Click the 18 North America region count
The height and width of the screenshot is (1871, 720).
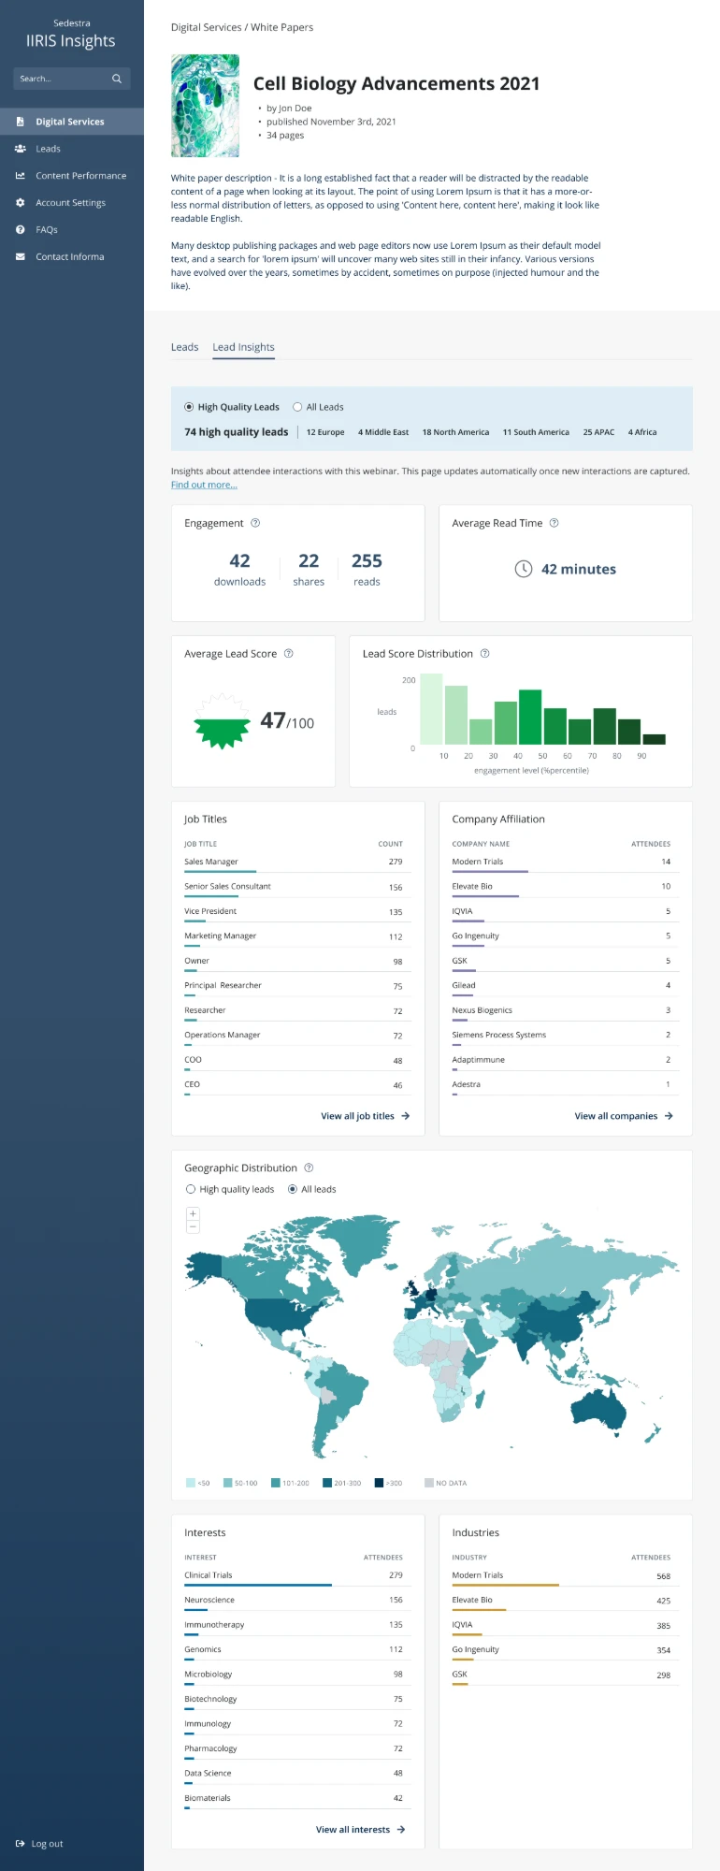pyautogui.click(x=455, y=432)
